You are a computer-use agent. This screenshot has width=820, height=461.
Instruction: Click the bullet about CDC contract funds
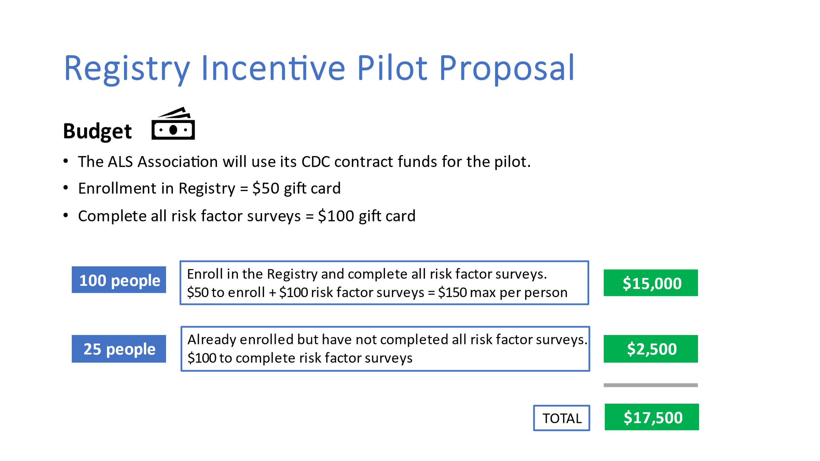(304, 162)
